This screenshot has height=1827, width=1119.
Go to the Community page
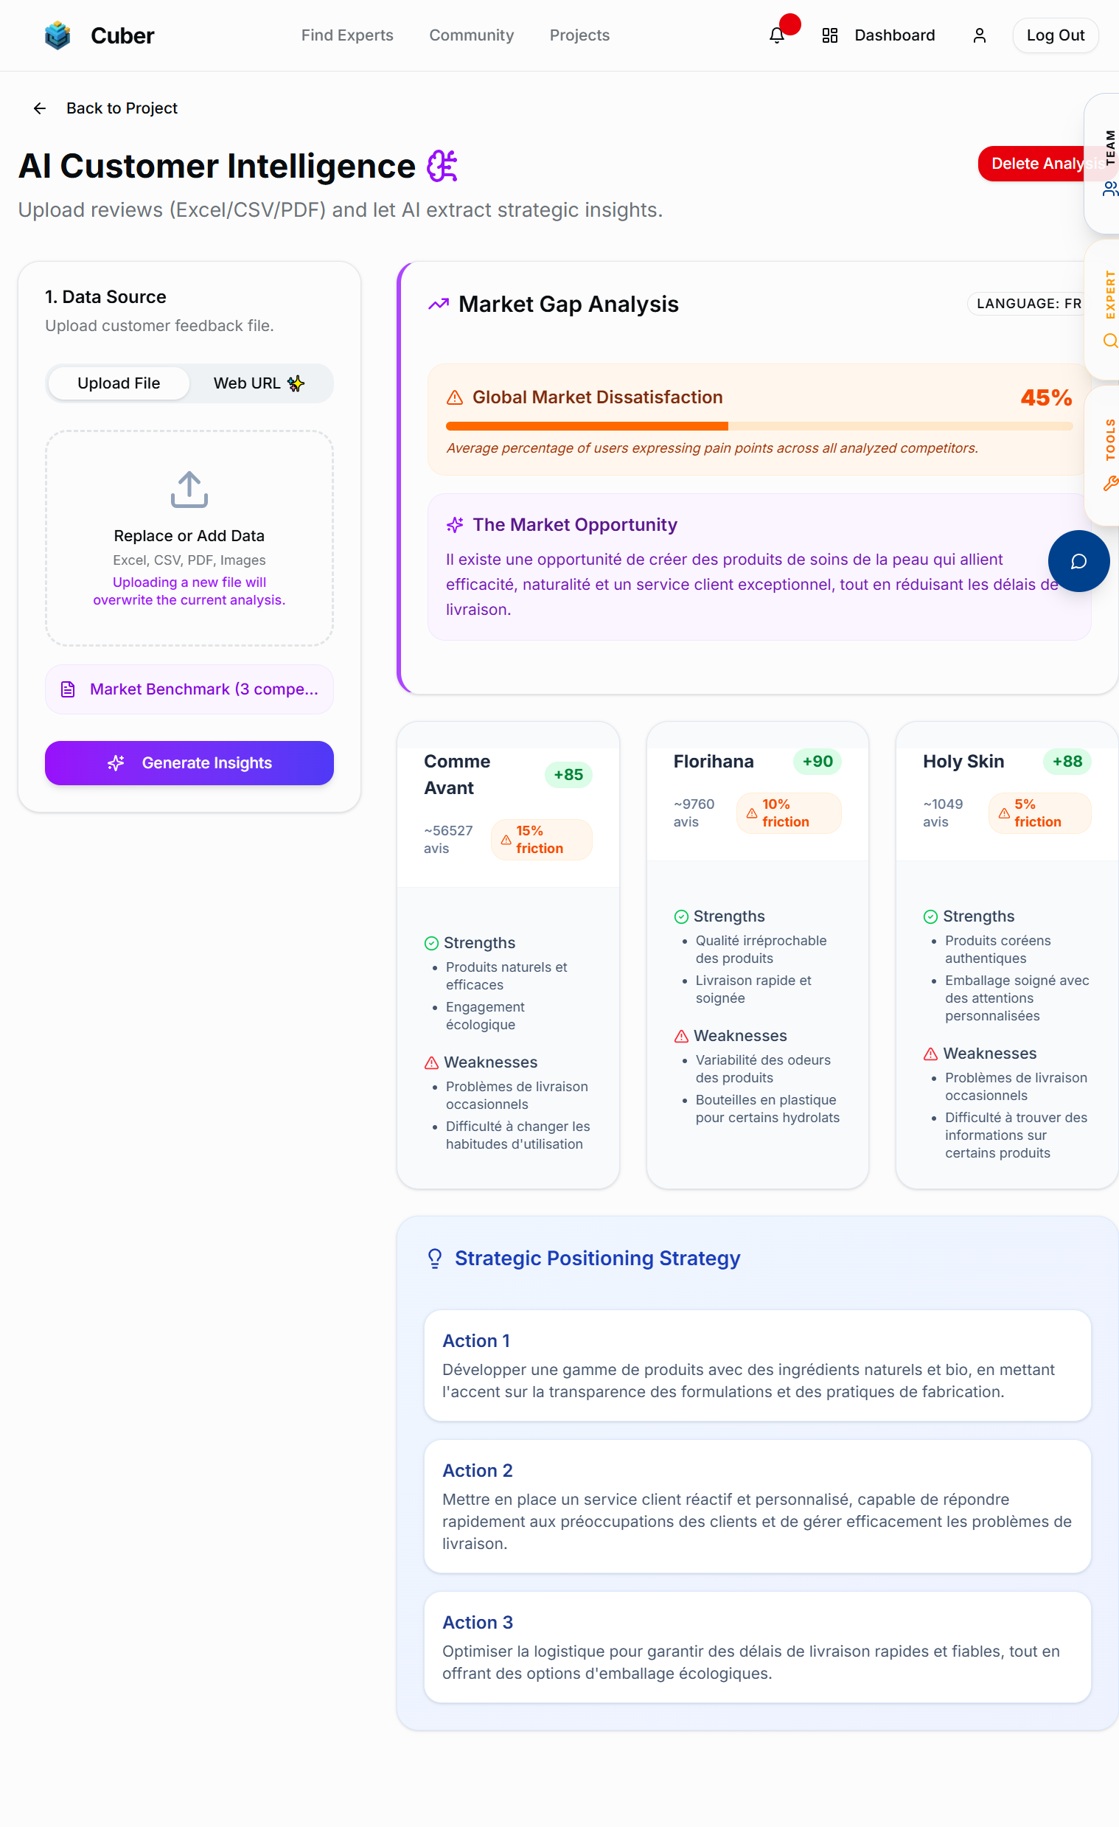coord(471,35)
